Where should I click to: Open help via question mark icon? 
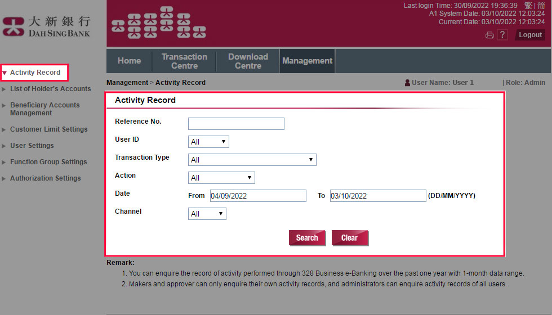[x=502, y=35]
